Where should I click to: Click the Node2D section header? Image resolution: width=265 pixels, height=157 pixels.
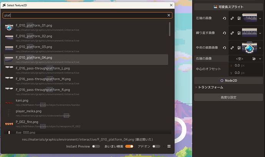coord(229,81)
